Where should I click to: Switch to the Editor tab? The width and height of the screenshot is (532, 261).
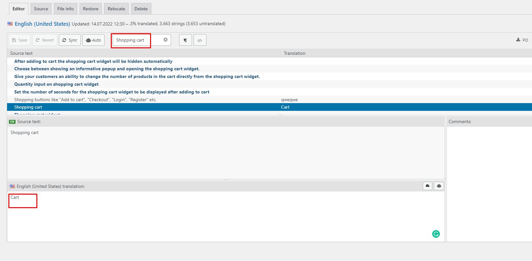pos(19,9)
